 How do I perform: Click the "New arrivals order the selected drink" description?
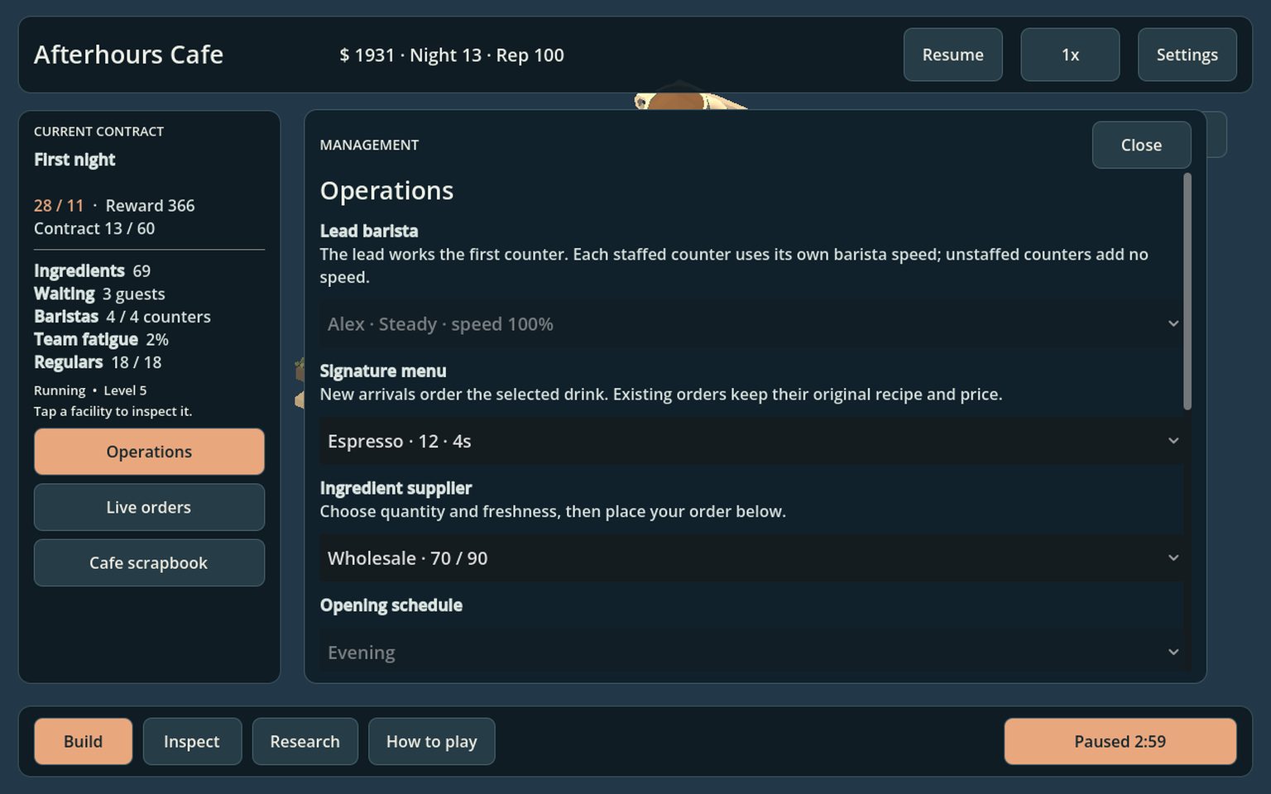pos(661,394)
